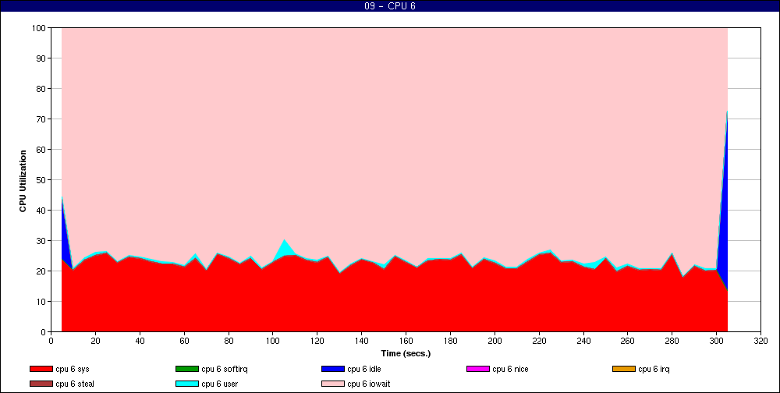
Task: Click the 'CPU Utilization' y-axis label
Action: tap(23, 181)
